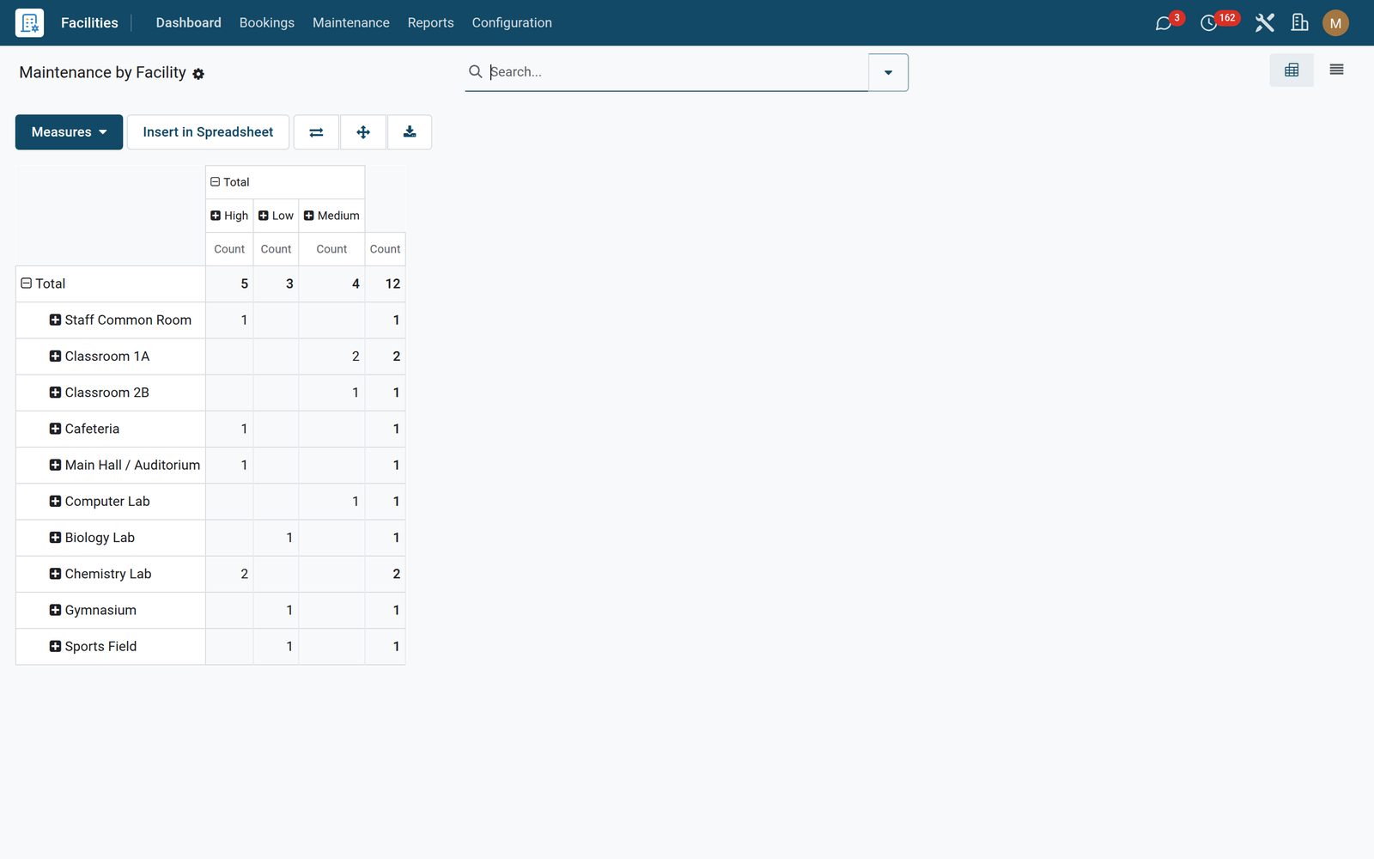Image resolution: width=1374 pixels, height=859 pixels.
Task: Click the flip axis icon
Action: click(x=317, y=132)
